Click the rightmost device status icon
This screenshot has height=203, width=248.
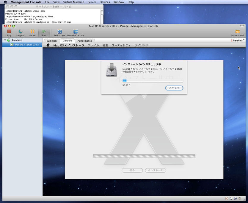240,199
